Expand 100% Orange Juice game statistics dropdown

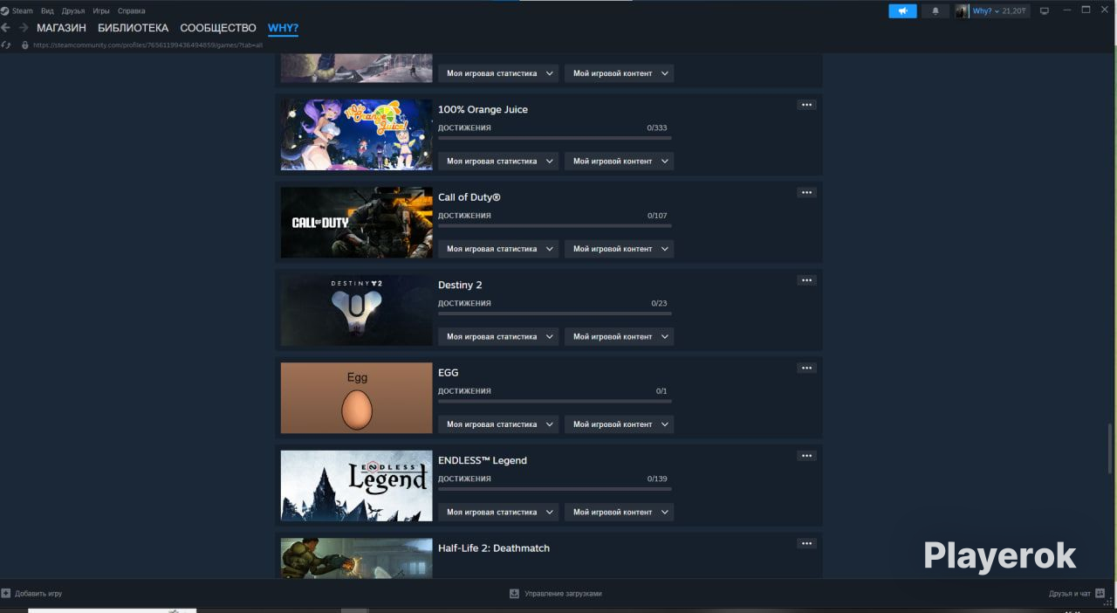click(498, 161)
